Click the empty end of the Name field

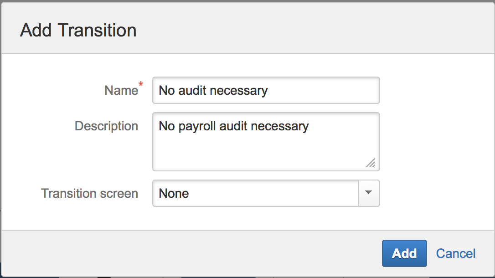coord(328,90)
